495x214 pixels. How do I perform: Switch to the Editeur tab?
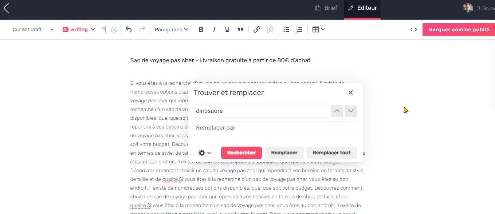coord(362,8)
